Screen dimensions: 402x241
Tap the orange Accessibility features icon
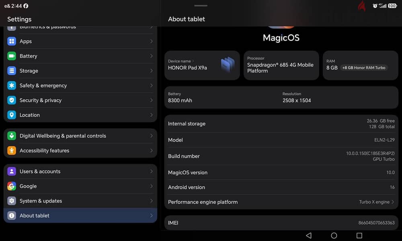click(x=12, y=151)
